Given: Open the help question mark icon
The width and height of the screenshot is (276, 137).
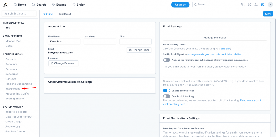Looking at the screenshot, I should point(249,5).
